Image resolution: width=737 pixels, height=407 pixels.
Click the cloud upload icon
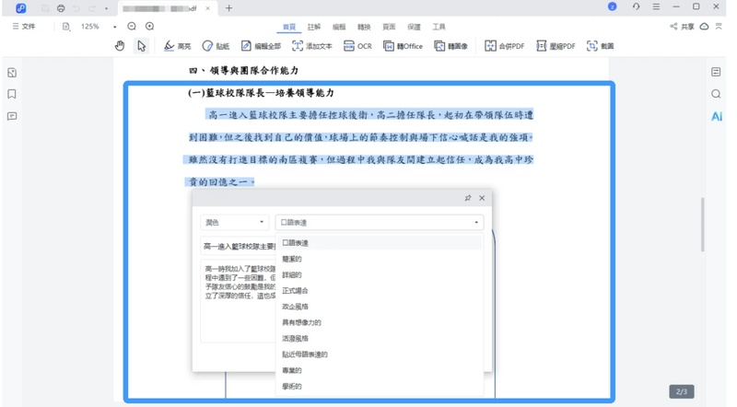(x=704, y=27)
